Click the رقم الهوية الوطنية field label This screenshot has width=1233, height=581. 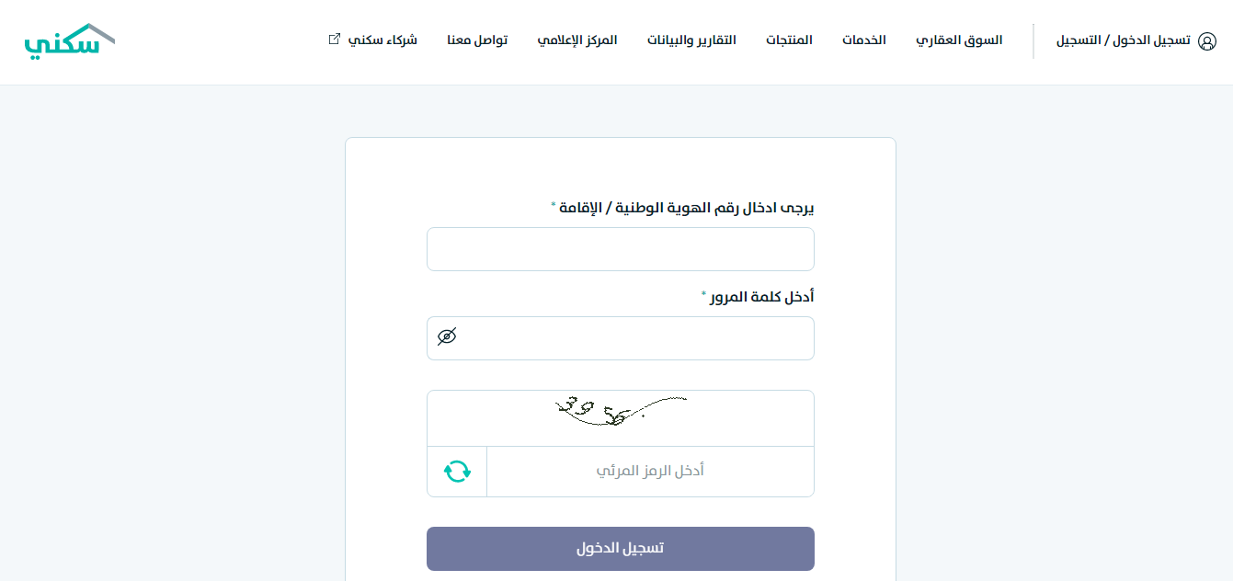pyautogui.click(x=687, y=208)
